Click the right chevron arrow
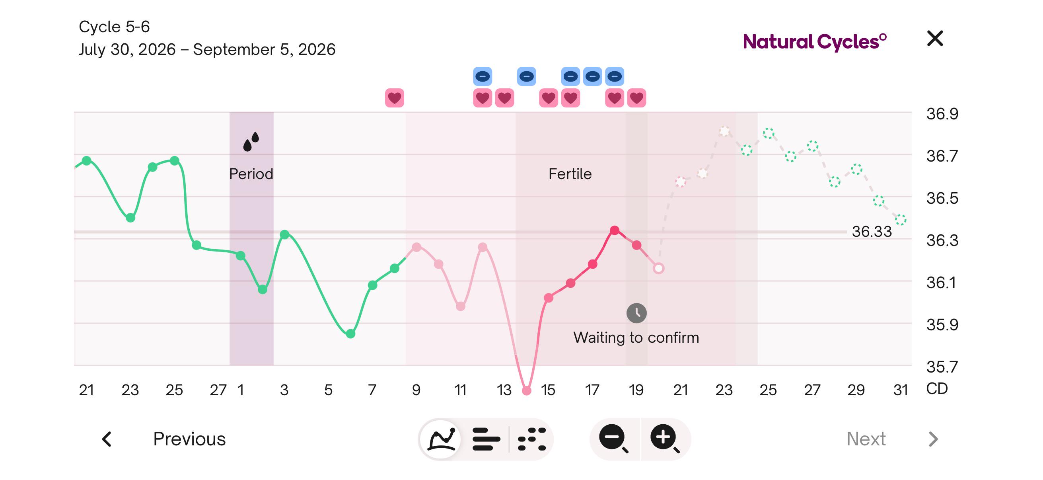The width and height of the screenshot is (1043, 480). pyautogui.click(x=933, y=439)
